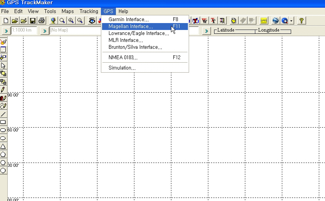Click the Print icon
The width and height of the screenshot is (325, 201).
(x=42, y=21)
